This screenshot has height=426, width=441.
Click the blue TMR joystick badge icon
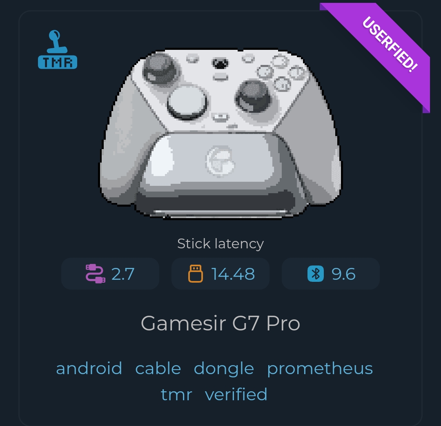pos(58,49)
